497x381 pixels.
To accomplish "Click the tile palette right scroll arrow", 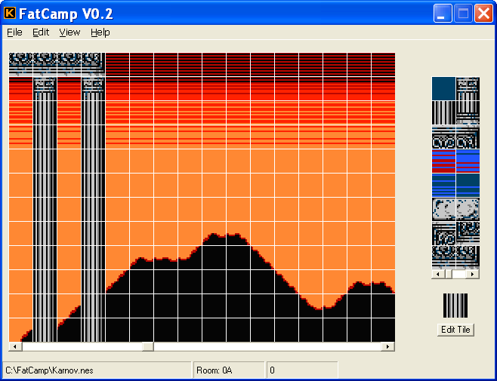I will pyautogui.click(x=475, y=274).
